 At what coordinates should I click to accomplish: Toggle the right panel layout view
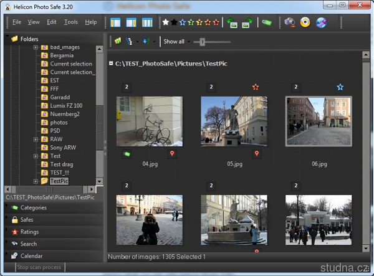(x=131, y=22)
